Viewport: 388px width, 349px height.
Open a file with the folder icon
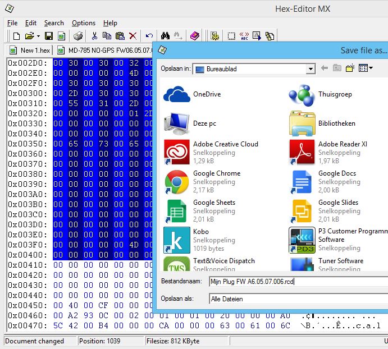click(30, 36)
